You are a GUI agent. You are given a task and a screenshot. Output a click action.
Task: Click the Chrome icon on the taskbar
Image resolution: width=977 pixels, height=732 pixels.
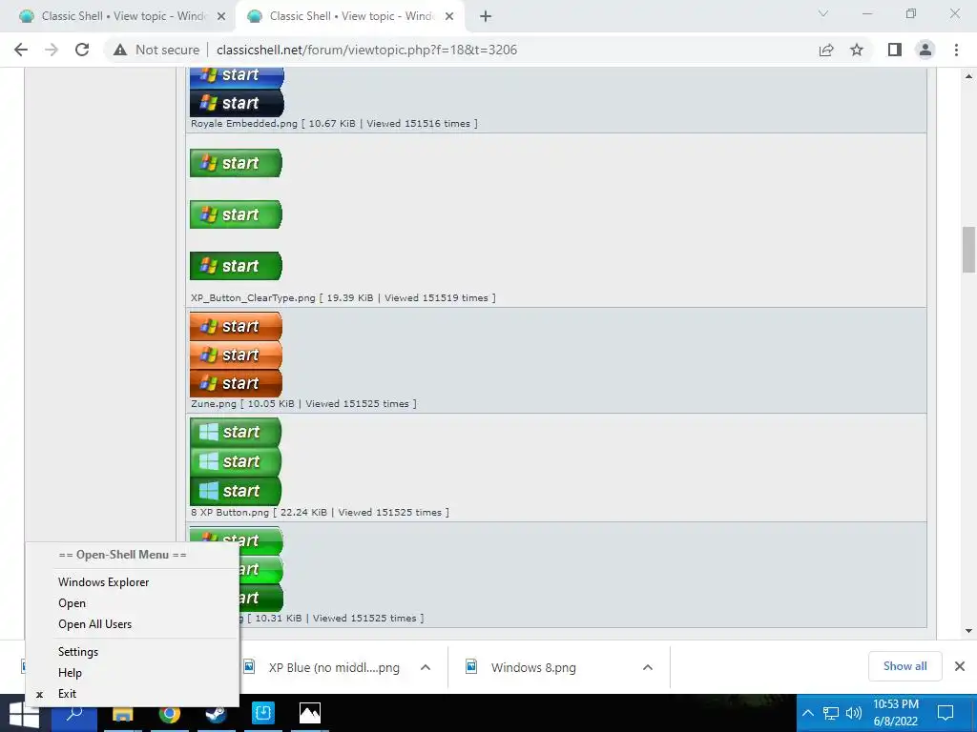(169, 713)
